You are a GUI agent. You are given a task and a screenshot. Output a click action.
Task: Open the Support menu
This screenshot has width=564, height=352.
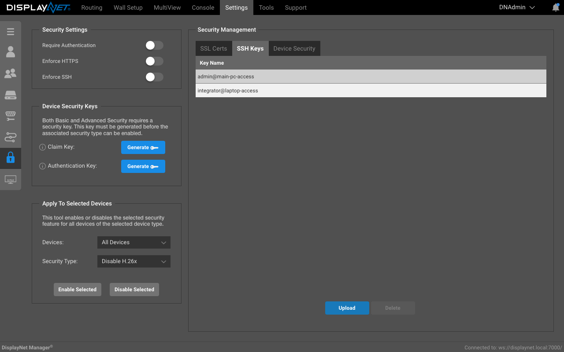296,7
